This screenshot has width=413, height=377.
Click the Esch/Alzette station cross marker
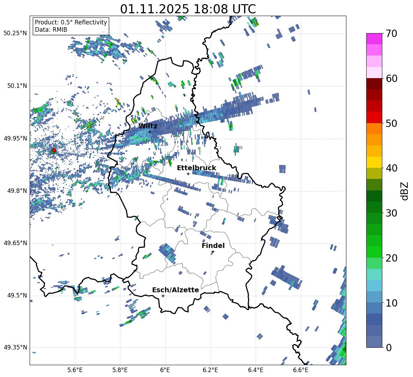point(163,296)
